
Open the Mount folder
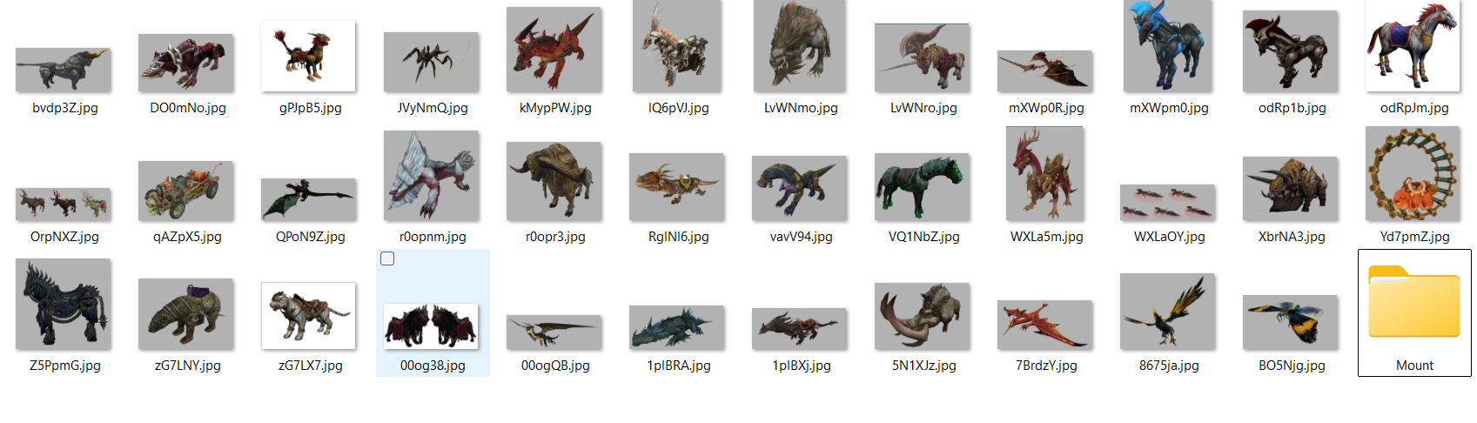pyautogui.click(x=1413, y=306)
